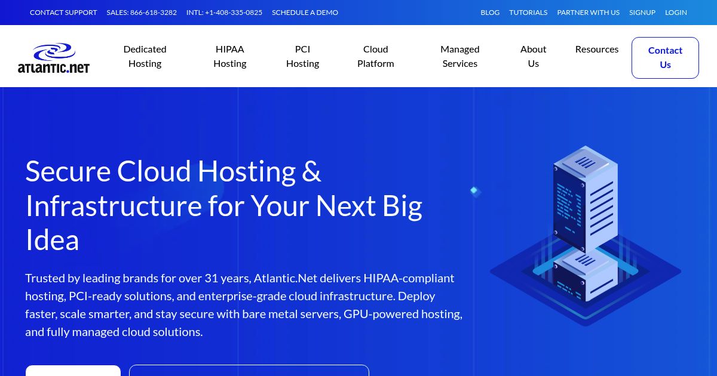Click the Contact Us button
717x376 pixels.
pos(665,58)
